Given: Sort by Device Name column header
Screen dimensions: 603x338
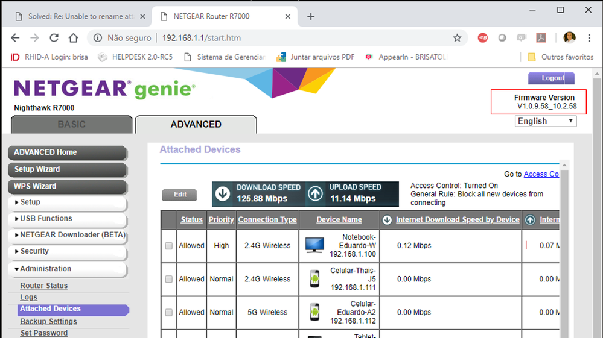Looking at the screenshot, I should pyautogui.click(x=339, y=219).
